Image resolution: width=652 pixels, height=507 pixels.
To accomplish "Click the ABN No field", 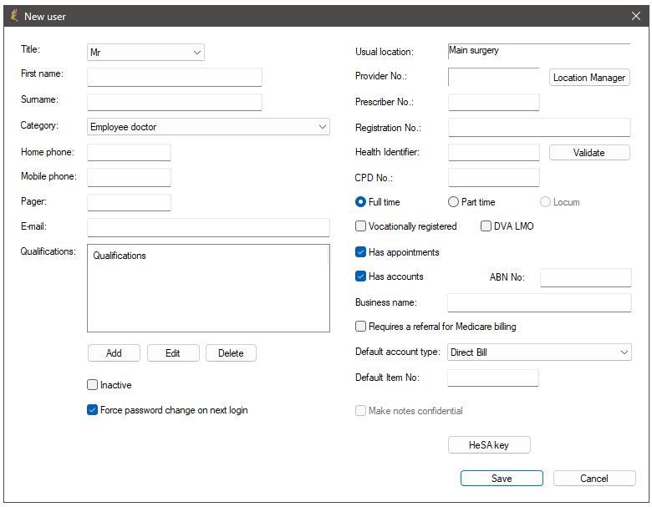I will 585,277.
